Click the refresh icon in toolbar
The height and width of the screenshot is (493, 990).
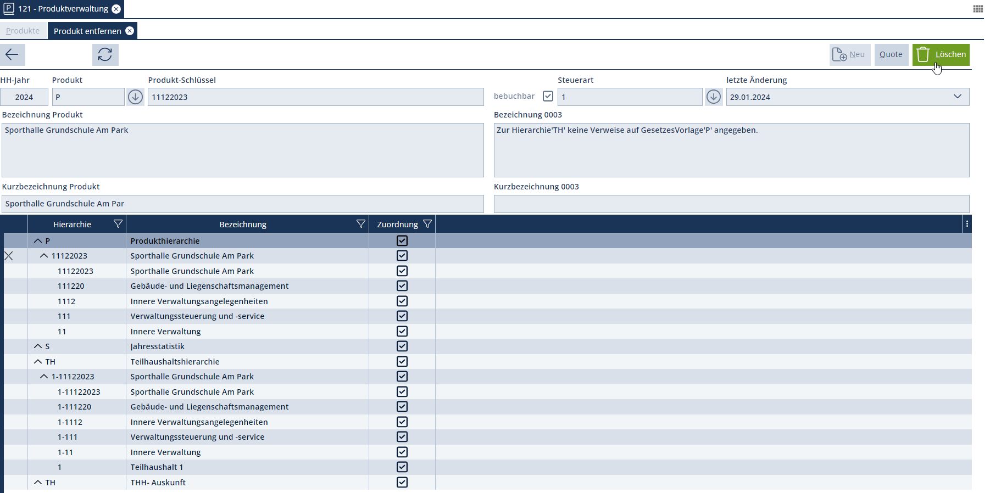105,54
